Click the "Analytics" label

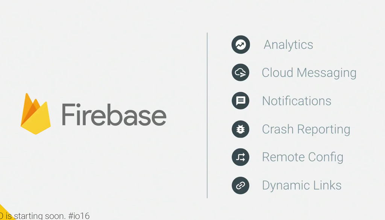point(288,45)
